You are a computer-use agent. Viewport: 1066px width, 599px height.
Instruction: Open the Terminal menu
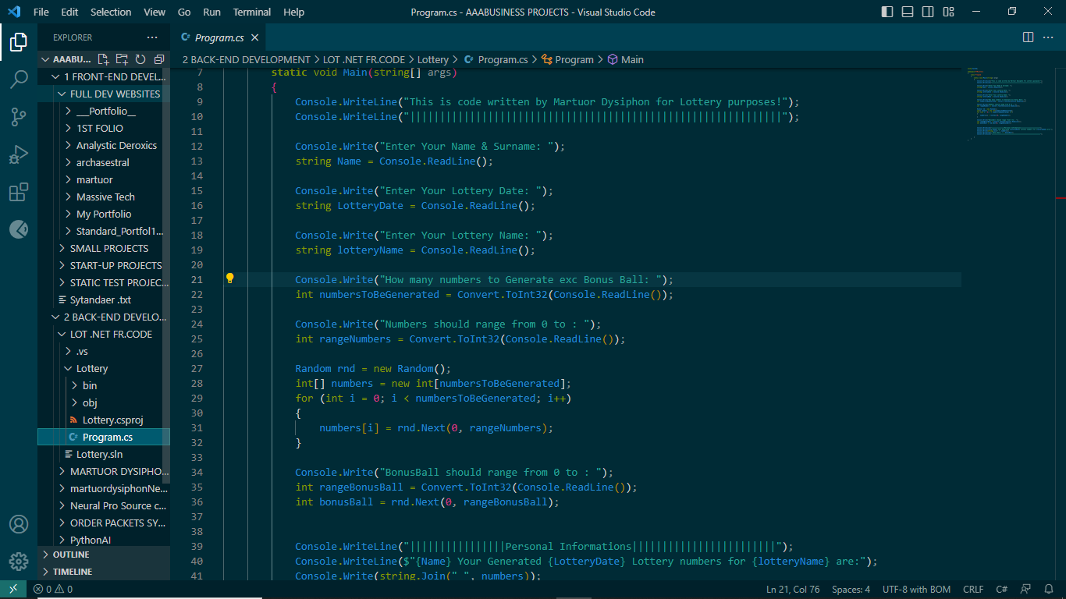pyautogui.click(x=251, y=12)
